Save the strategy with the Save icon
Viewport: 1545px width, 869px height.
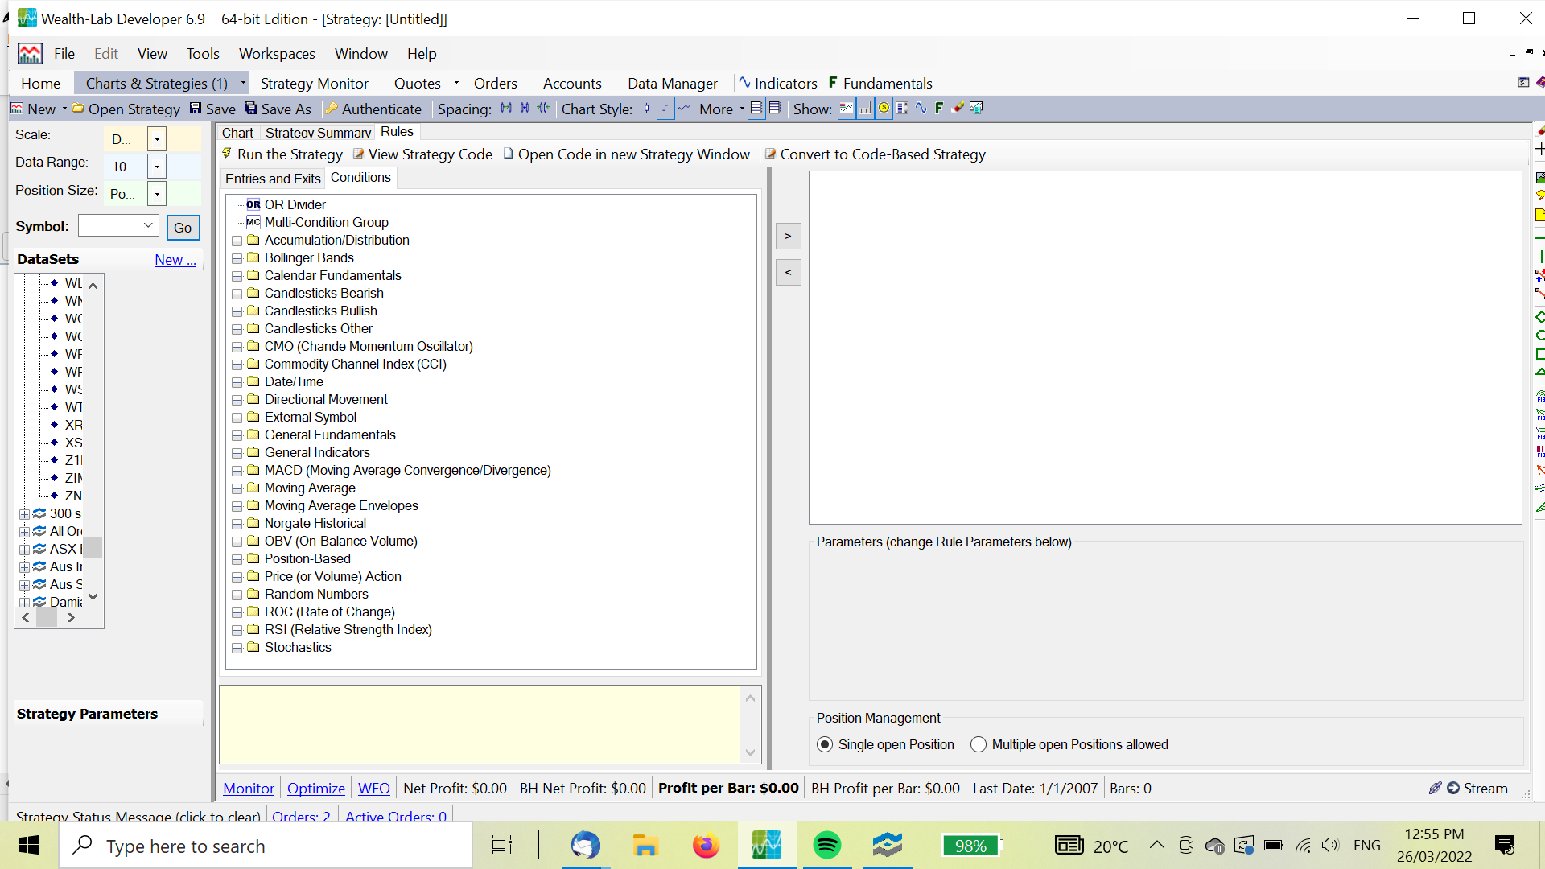click(196, 109)
